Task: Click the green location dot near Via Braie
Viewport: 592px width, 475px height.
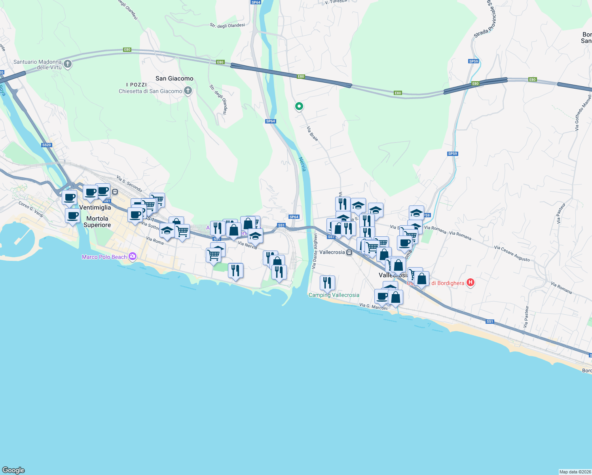Action: (299, 106)
